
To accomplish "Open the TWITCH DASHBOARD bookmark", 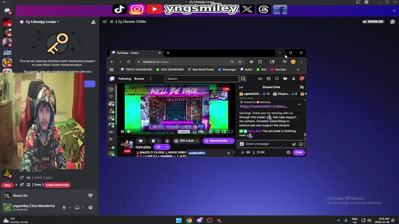I will click(x=136, y=70).
